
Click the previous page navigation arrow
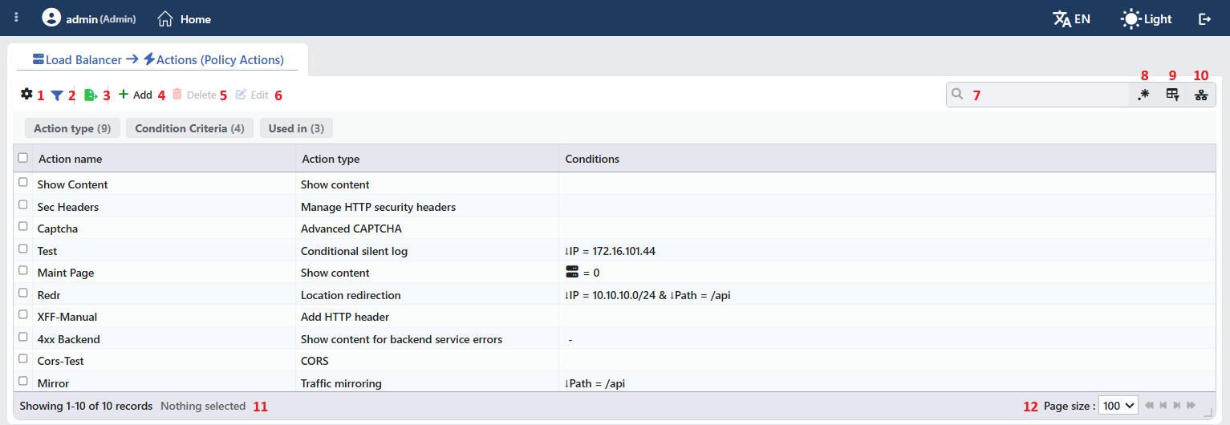pos(1163,406)
